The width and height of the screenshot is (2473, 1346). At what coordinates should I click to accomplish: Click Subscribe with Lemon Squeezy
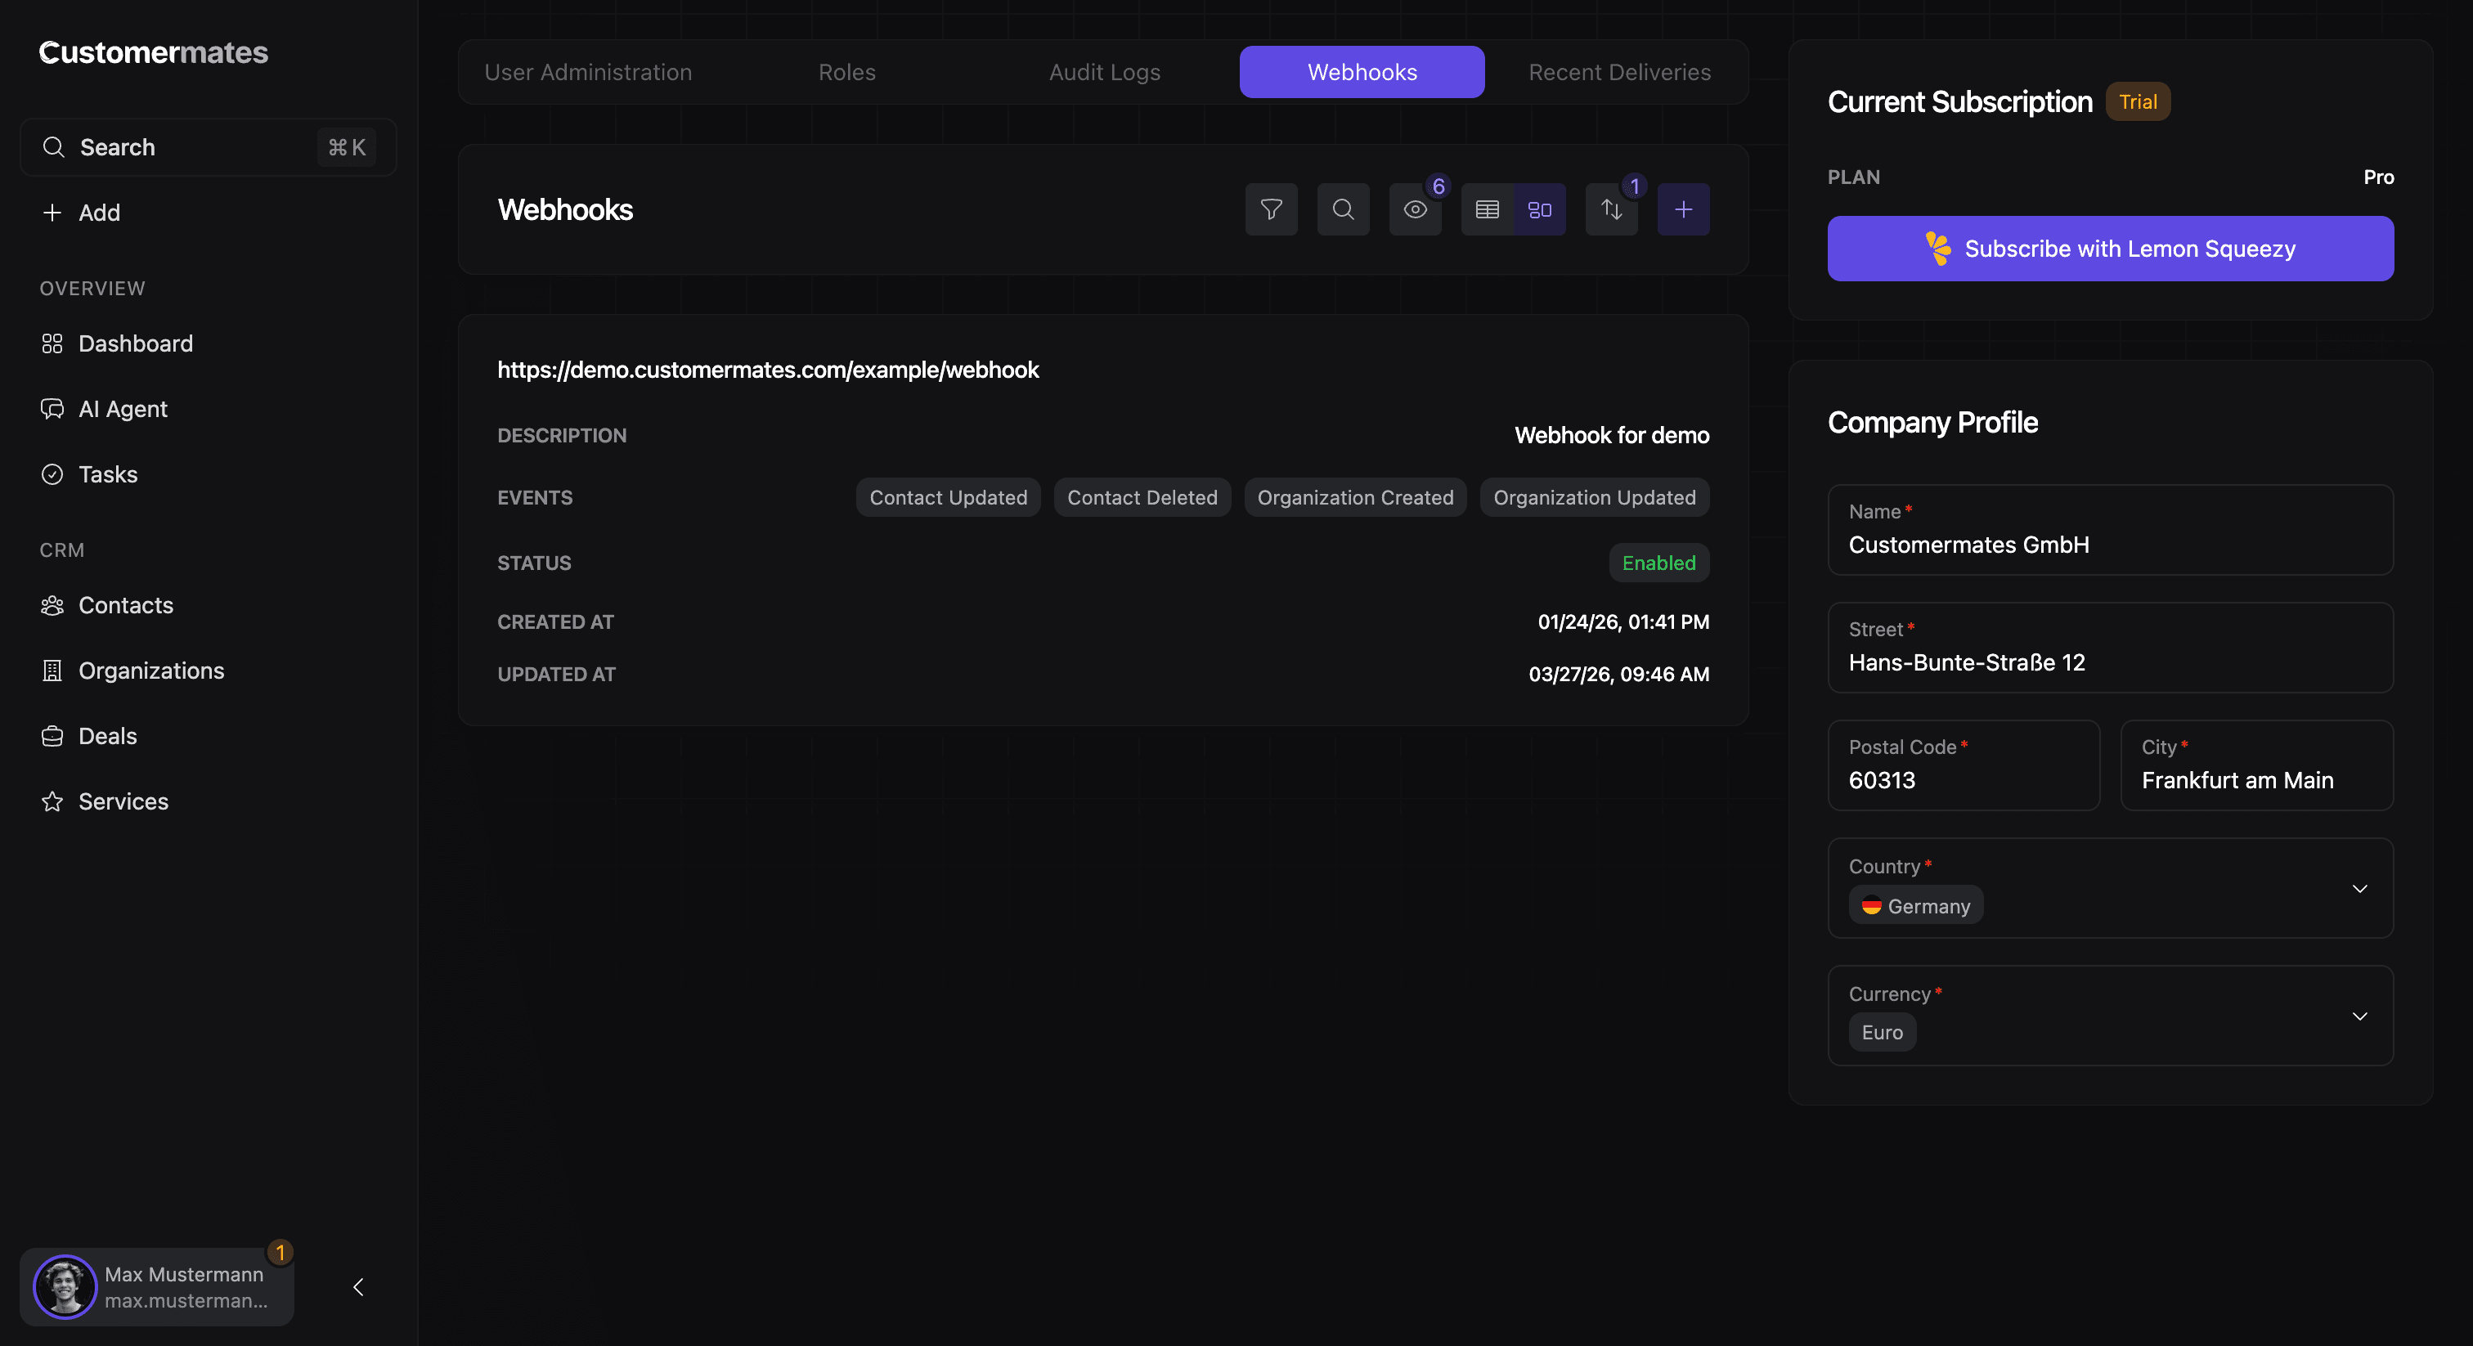(x=2109, y=249)
